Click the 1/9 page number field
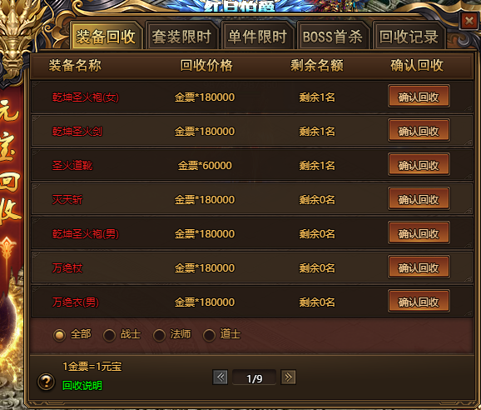 [x=255, y=377]
